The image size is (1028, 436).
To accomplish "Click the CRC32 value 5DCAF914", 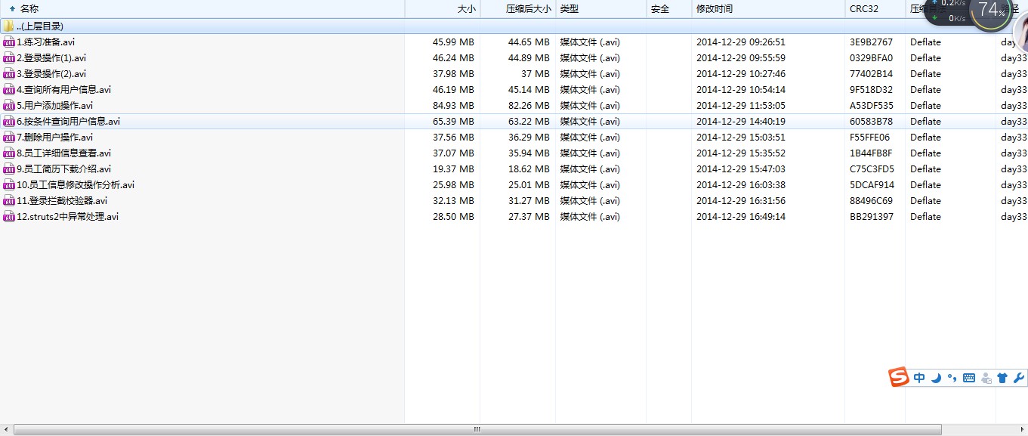I will coord(872,185).
